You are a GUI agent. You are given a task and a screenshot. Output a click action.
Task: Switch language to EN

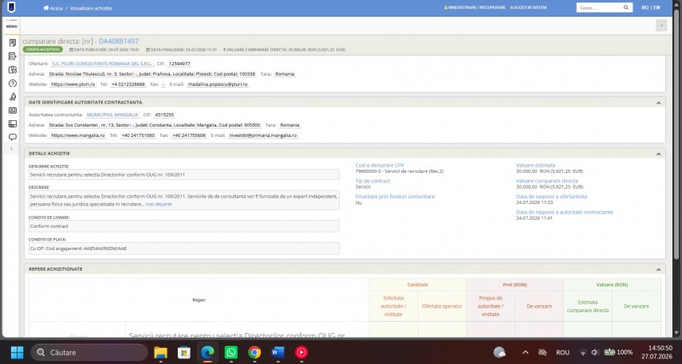656,8
